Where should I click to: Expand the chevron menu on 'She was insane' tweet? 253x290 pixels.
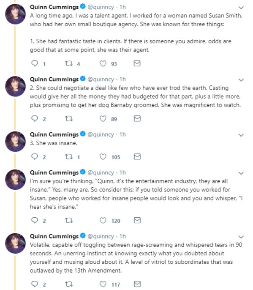(241, 135)
